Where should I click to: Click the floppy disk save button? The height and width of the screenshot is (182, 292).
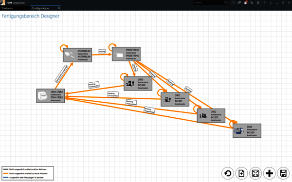[x=283, y=173]
